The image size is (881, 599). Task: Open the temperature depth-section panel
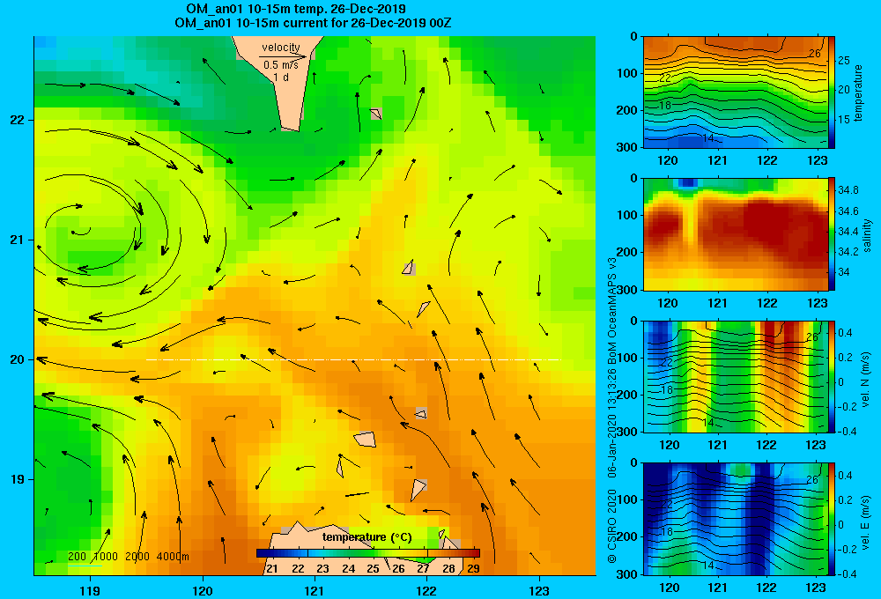[x=735, y=92]
